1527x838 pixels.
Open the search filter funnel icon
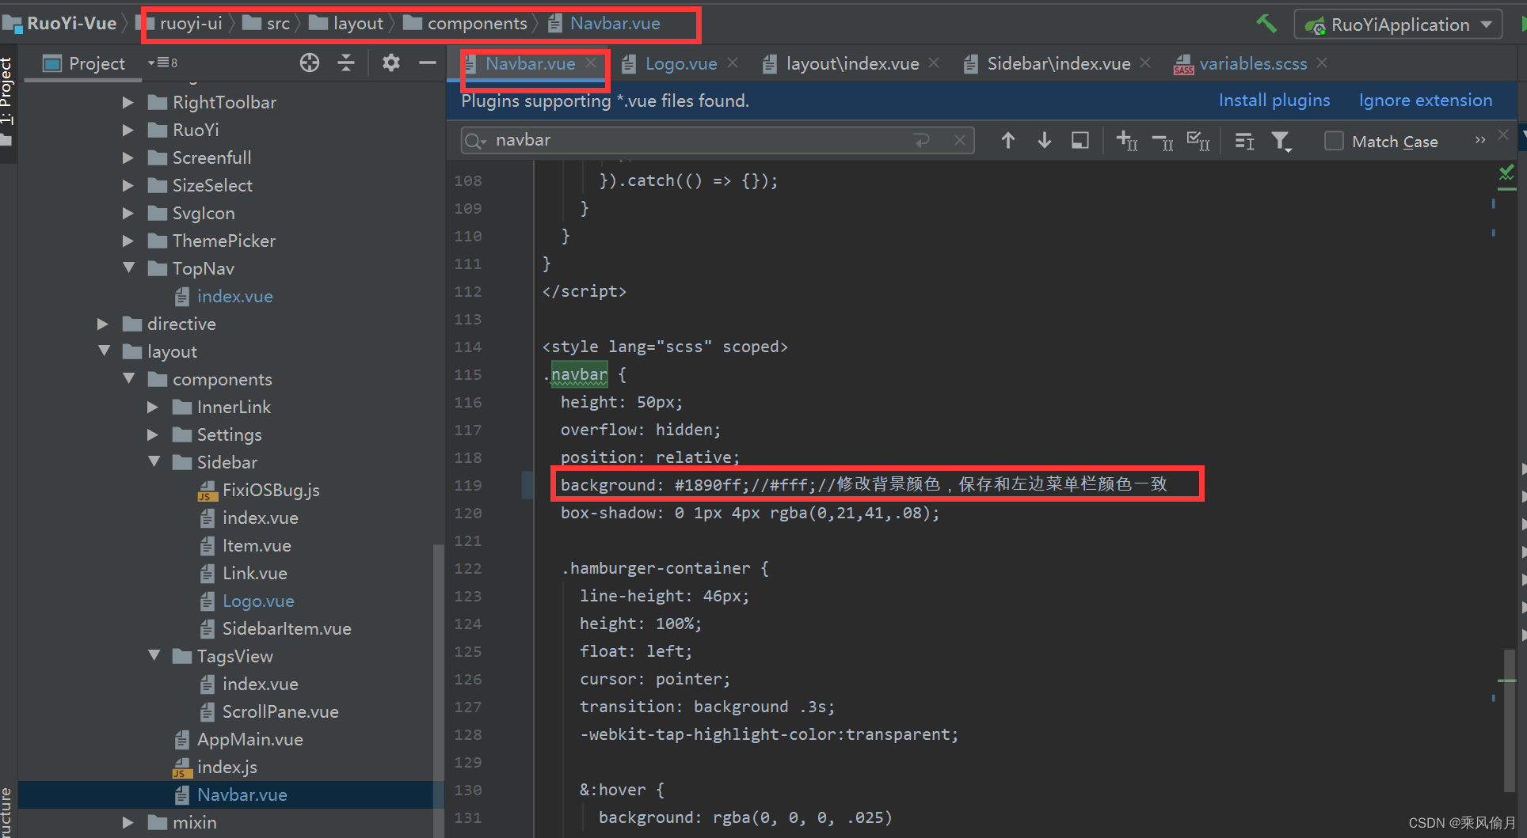pos(1281,142)
